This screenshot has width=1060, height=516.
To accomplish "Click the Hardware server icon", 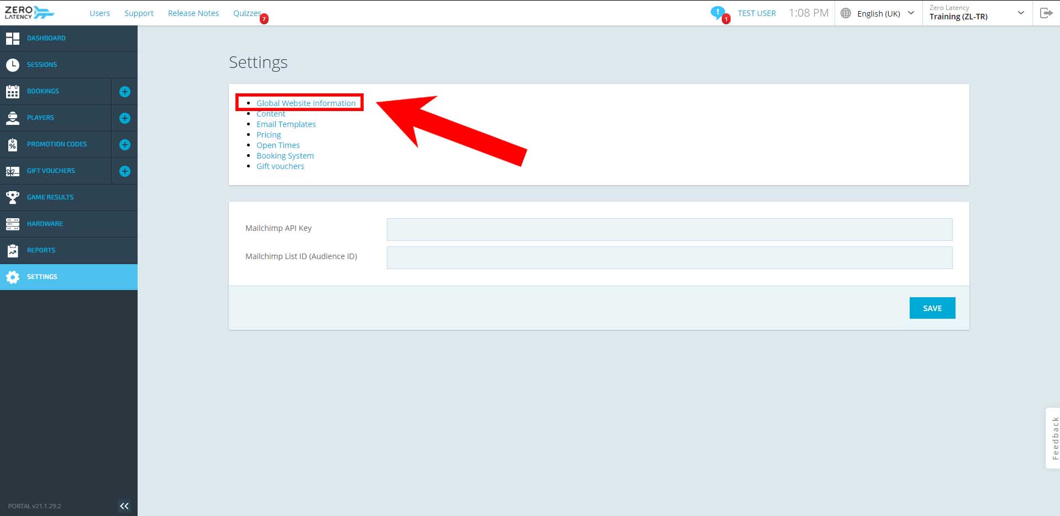I will 13,224.
